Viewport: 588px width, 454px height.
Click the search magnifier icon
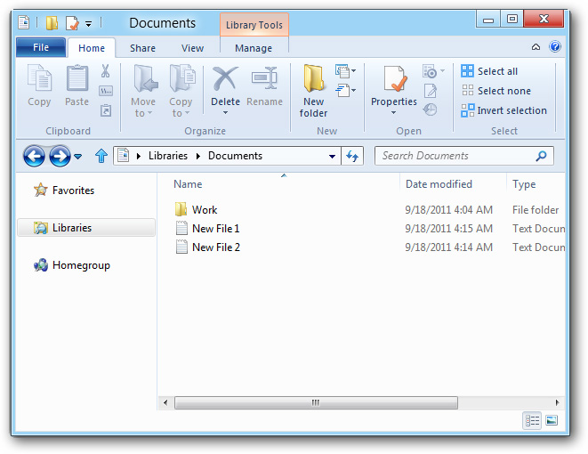tap(541, 156)
